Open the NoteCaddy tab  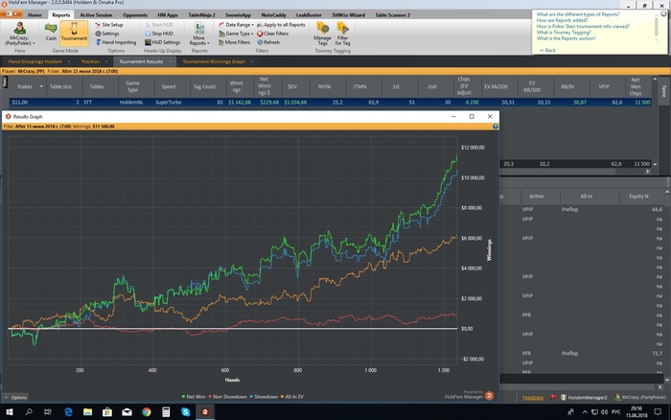pyautogui.click(x=273, y=15)
